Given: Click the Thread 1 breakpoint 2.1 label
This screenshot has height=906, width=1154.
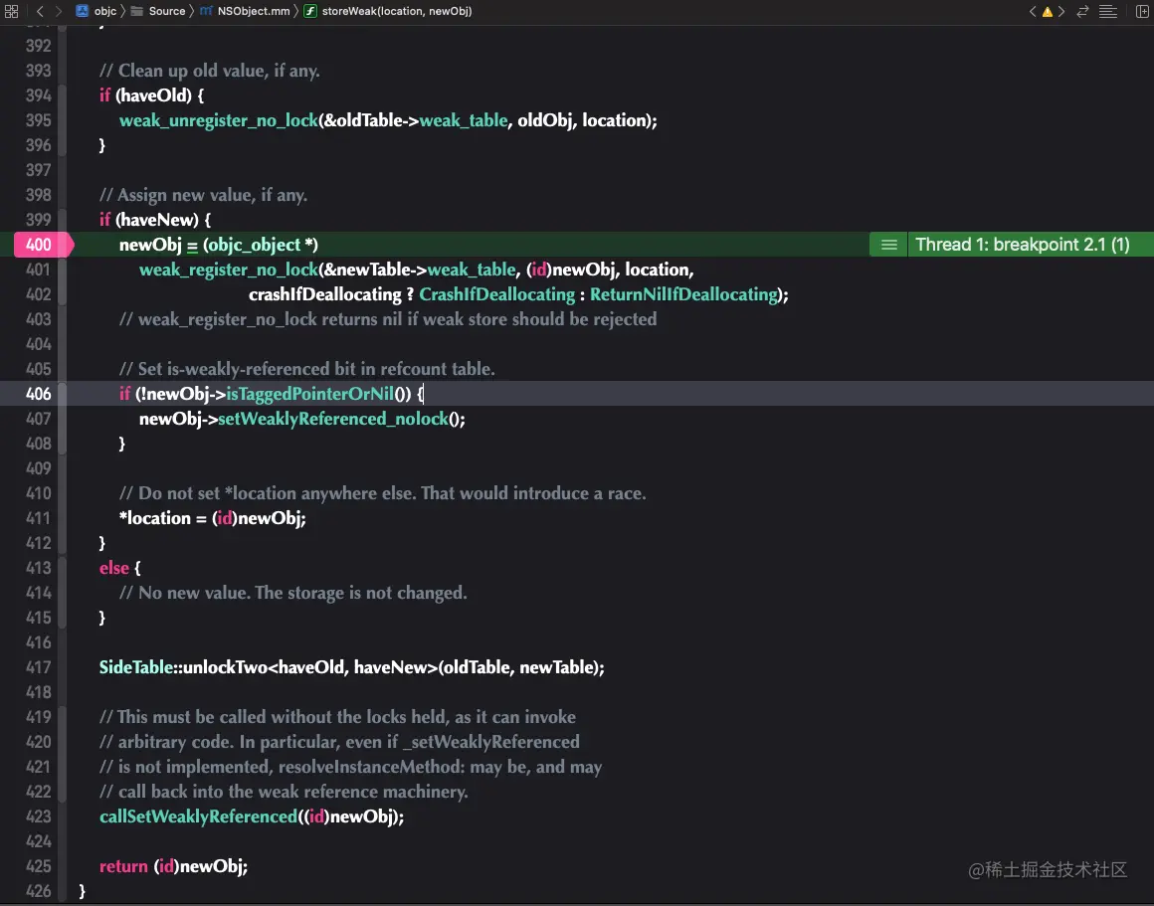Looking at the screenshot, I should pyautogui.click(x=1023, y=245).
